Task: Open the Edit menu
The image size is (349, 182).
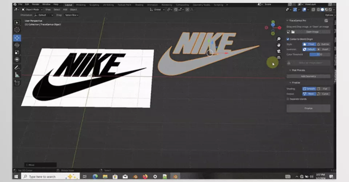Action: tap(27, 4)
